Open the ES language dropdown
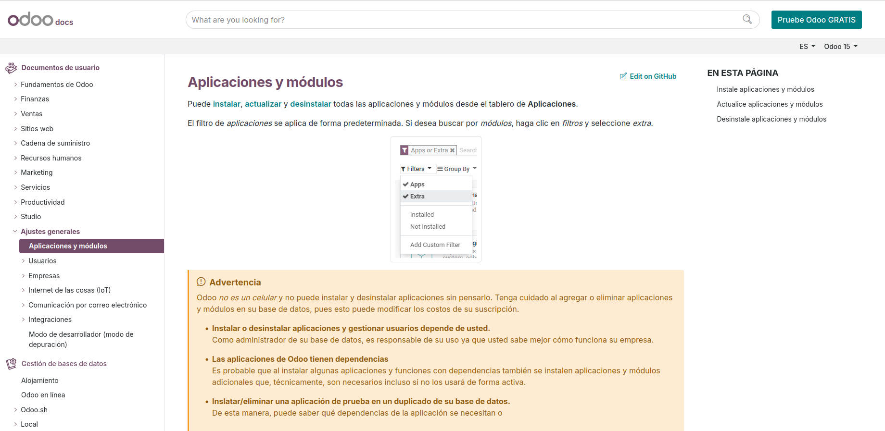The width and height of the screenshot is (885, 431). pyautogui.click(x=807, y=47)
